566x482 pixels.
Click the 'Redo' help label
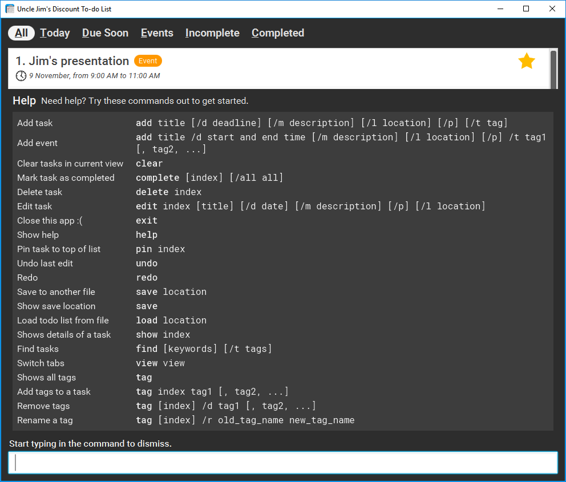click(x=27, y=277)
